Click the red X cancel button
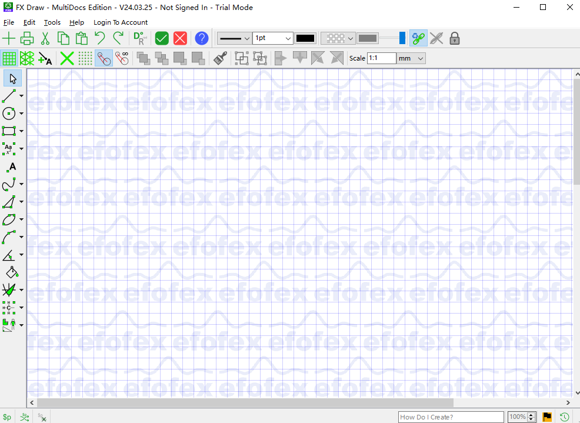Screen dimensions: 580x423 click(180, 38)
